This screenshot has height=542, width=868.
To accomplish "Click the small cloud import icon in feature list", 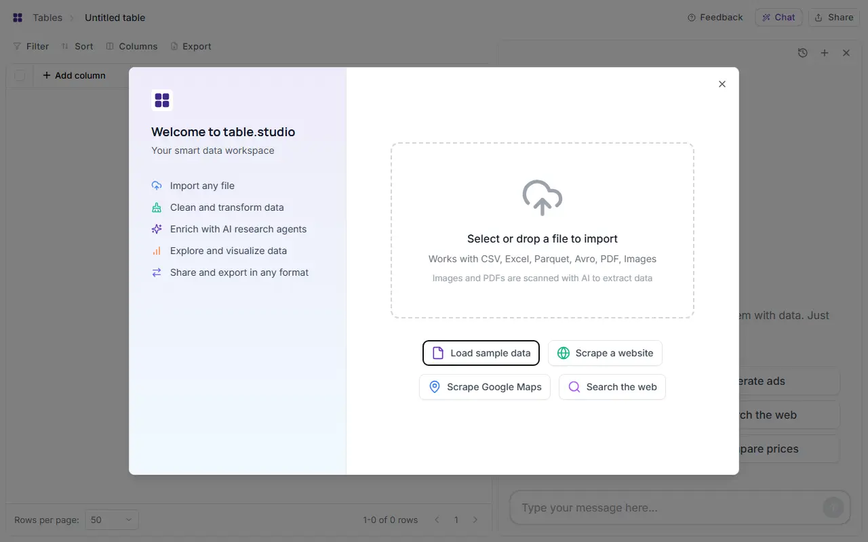I will tap(157, 186).
